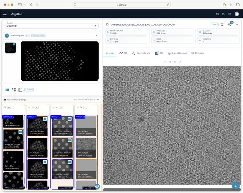Image resolution: width=243 pixels, height=193 pixels.
Task: Collapse the HL column with minus
Action: (53, 107)
